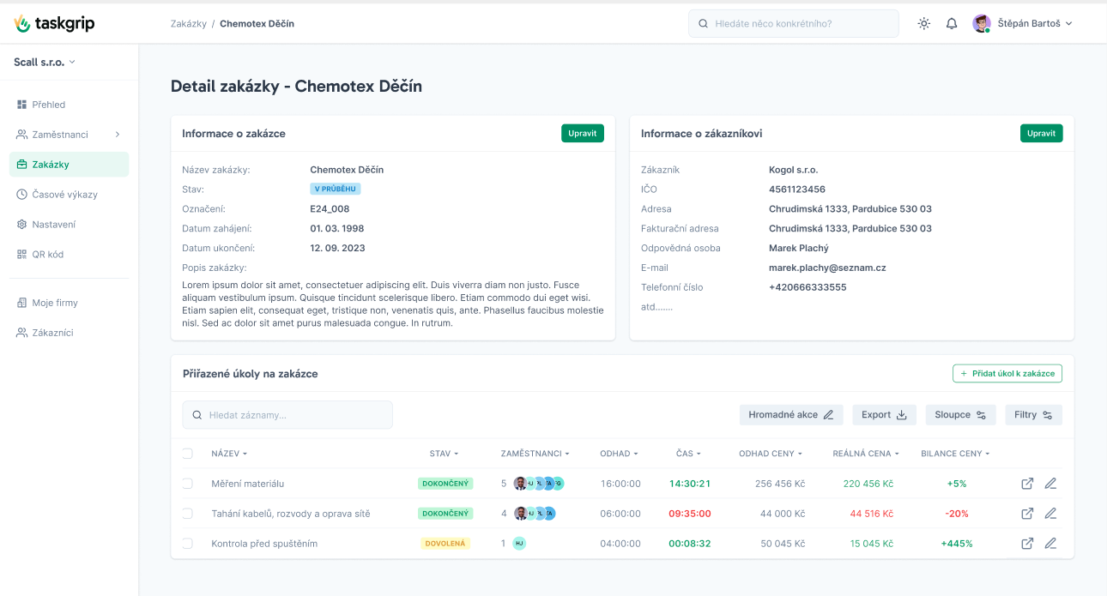Expand the Zaměstnanci submenu
Image resolution: width=1107 pixels, height=596 pixels.
pos(117,135)
